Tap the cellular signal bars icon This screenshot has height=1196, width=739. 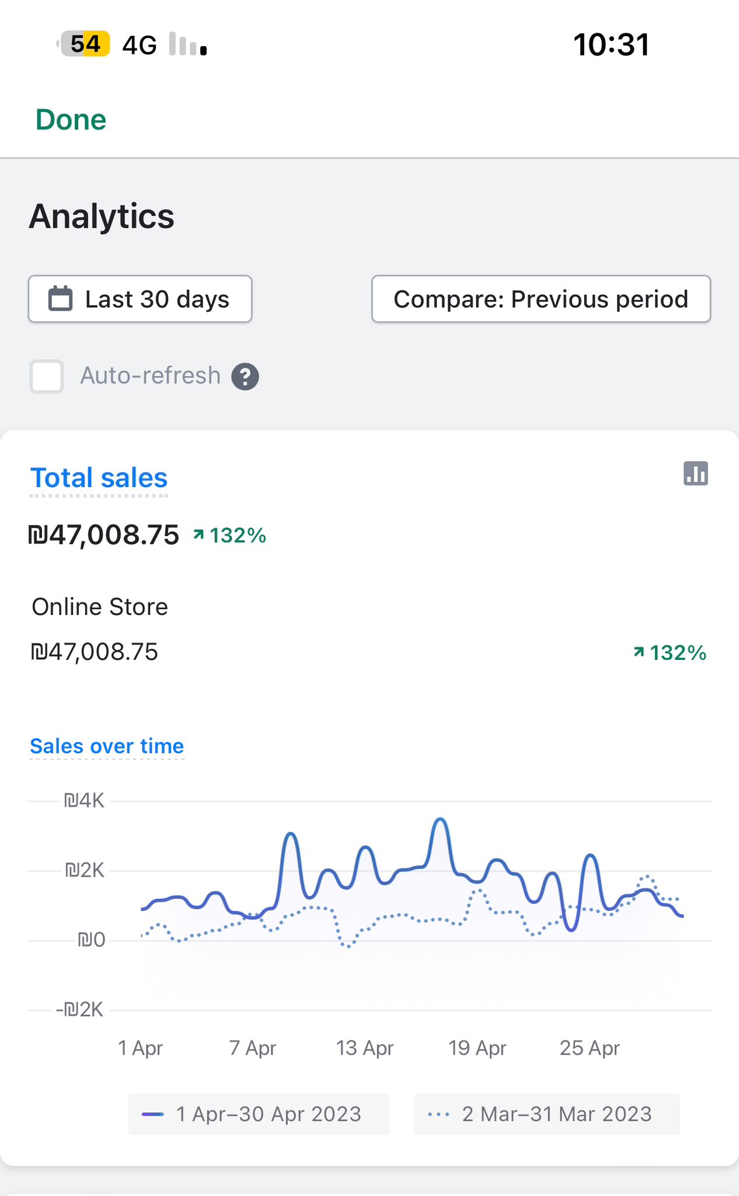click(x=187, y=44)
